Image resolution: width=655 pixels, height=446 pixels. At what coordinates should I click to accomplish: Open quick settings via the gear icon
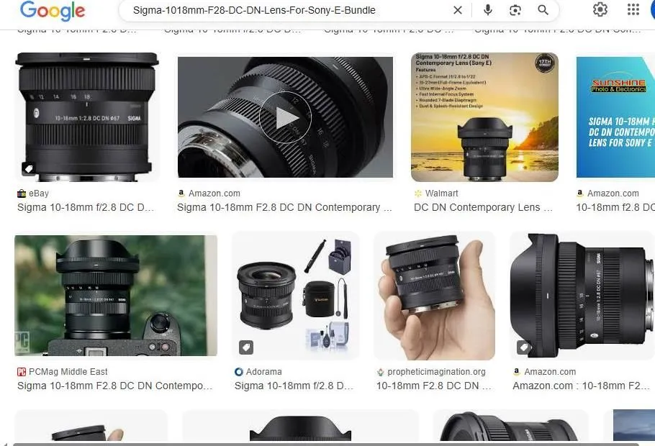pyautogui.click(x=600, y=10)
